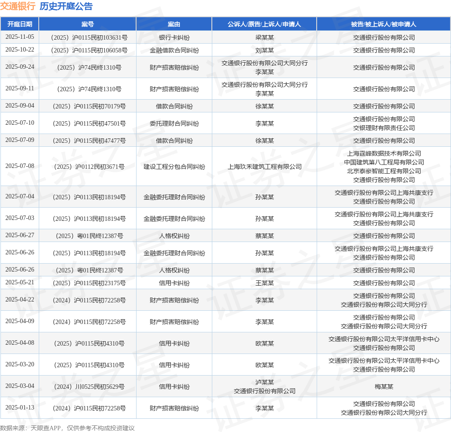Screen dimensions: 451x432
Task: Click the date 2025-01-13
Action: pyautogui.click(x=19, y=408)
